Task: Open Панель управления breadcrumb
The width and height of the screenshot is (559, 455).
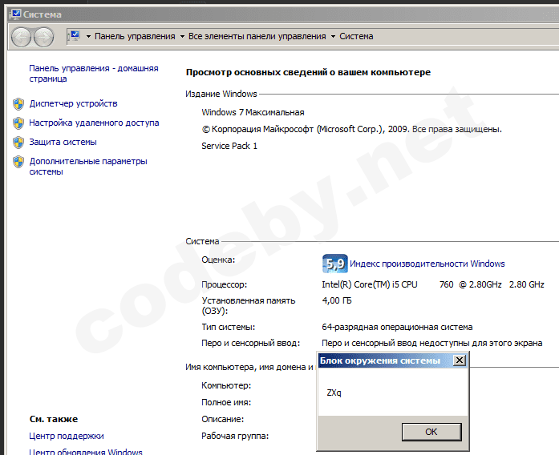Action: click(x=135, y=36)
